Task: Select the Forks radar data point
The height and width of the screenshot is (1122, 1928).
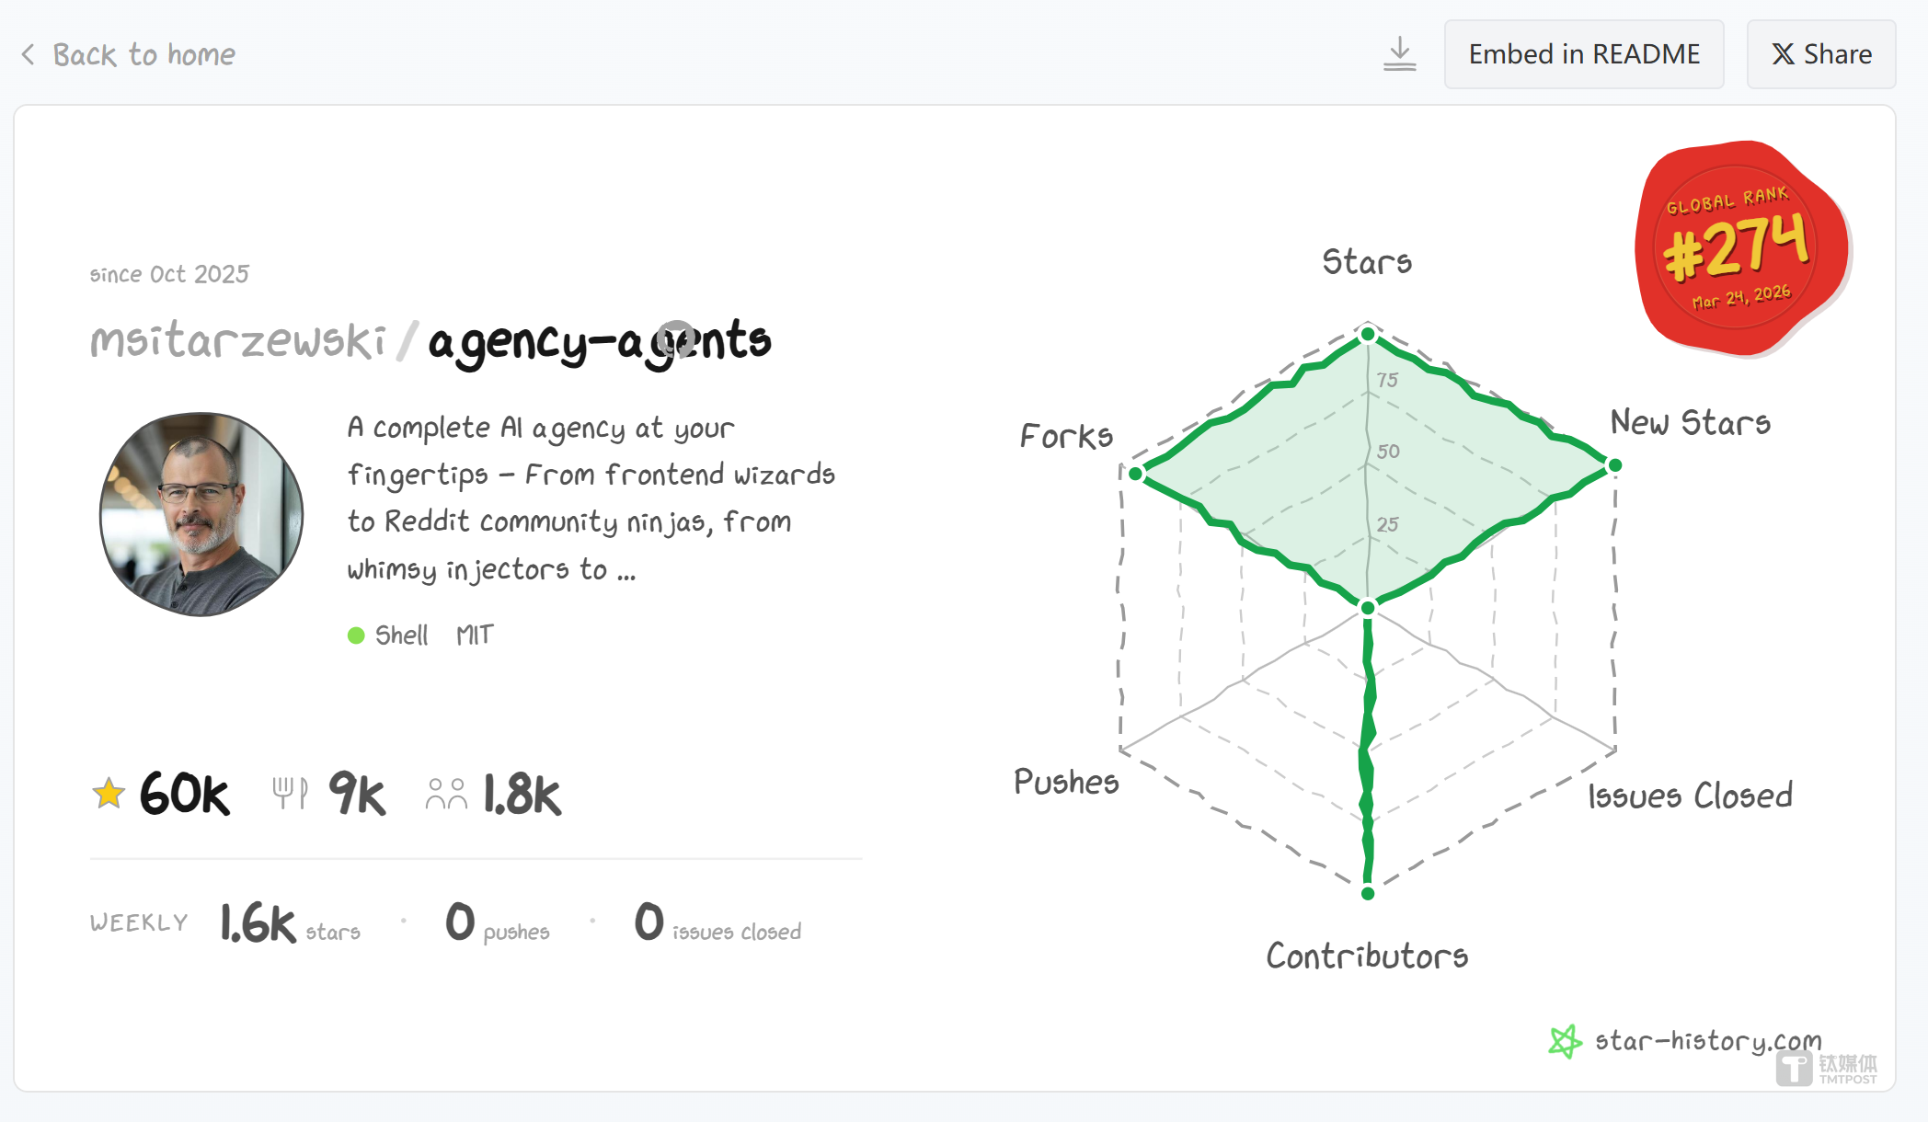Action: (1135, 474)
